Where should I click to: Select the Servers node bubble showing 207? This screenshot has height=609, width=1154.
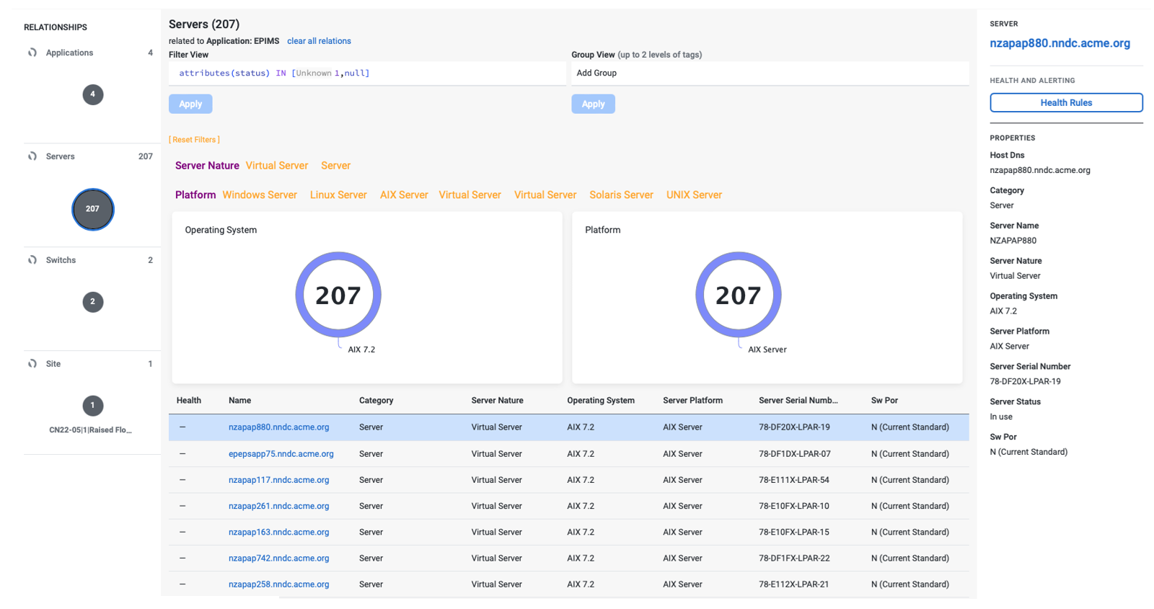92,209
